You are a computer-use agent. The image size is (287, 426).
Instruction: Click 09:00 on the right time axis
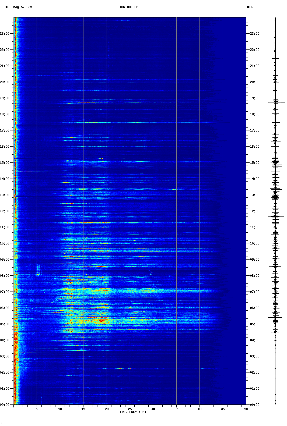[255, 260]
